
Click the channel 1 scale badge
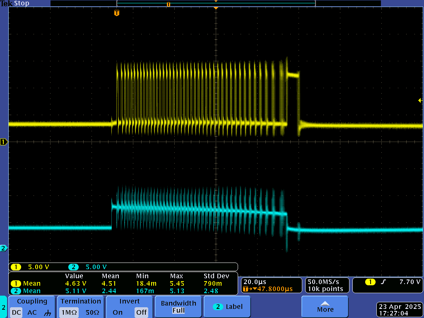[x=16, y=267]
